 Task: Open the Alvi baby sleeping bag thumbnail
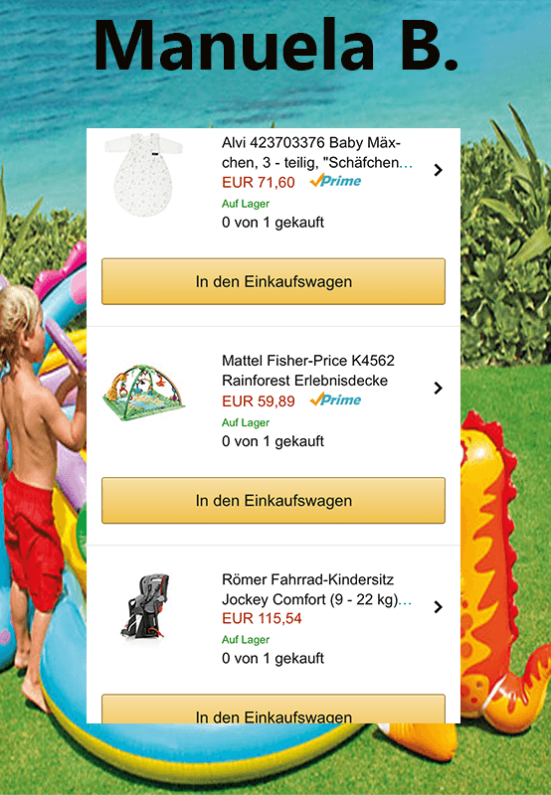point(143,175)
